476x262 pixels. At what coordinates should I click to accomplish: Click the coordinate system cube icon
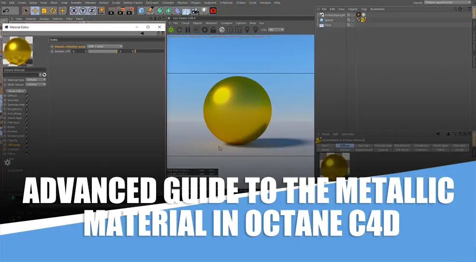pos(101,11)
